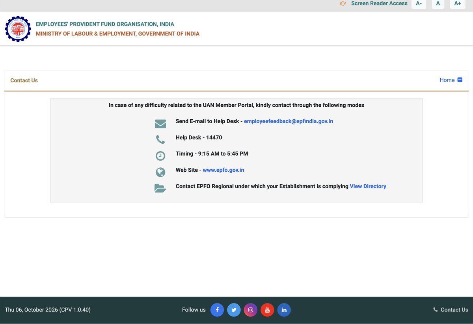Click the Contact Us panel title
473x324 pixels.
point(24,80)
